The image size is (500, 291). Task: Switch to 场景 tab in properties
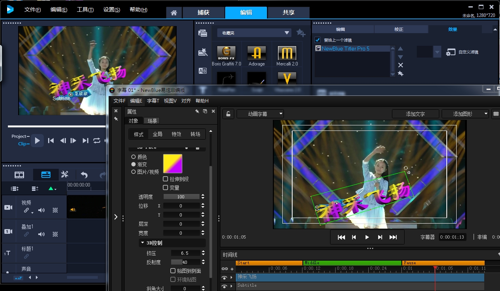[x=152, y=121]
